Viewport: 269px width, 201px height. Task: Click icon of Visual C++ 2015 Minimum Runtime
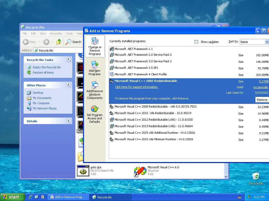(111, 139)
